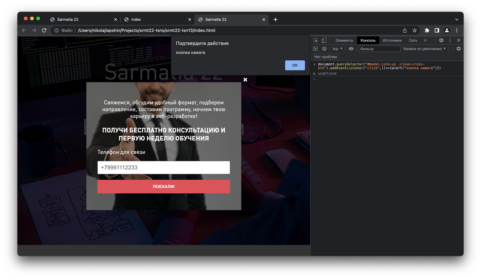Bookmark this page with the star

coord(415,30)
